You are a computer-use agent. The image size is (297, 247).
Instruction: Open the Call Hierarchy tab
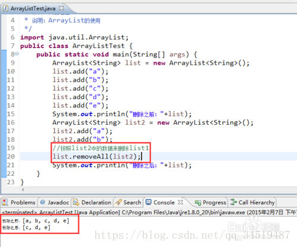pyautogui.click(x=252, y=202)
